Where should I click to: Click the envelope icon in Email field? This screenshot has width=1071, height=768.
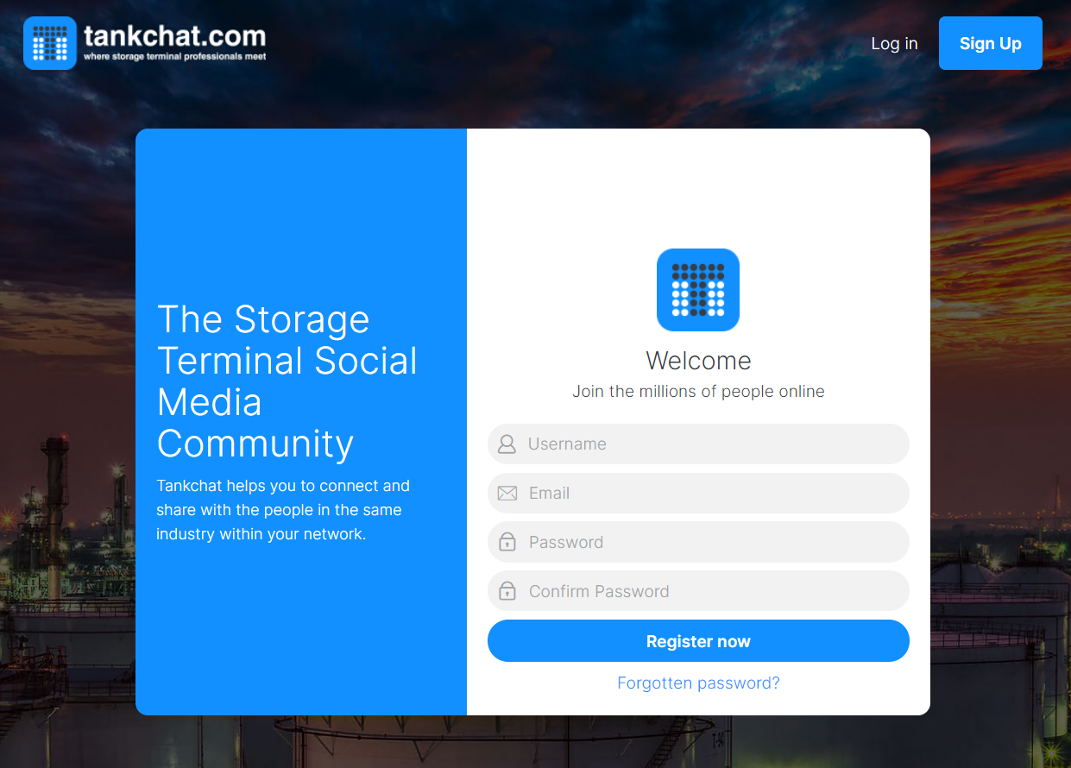point(507,494)
